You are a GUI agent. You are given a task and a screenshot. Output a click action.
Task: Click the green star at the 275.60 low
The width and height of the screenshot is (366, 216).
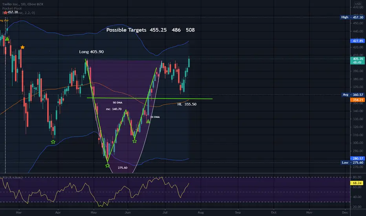[107, 166]
